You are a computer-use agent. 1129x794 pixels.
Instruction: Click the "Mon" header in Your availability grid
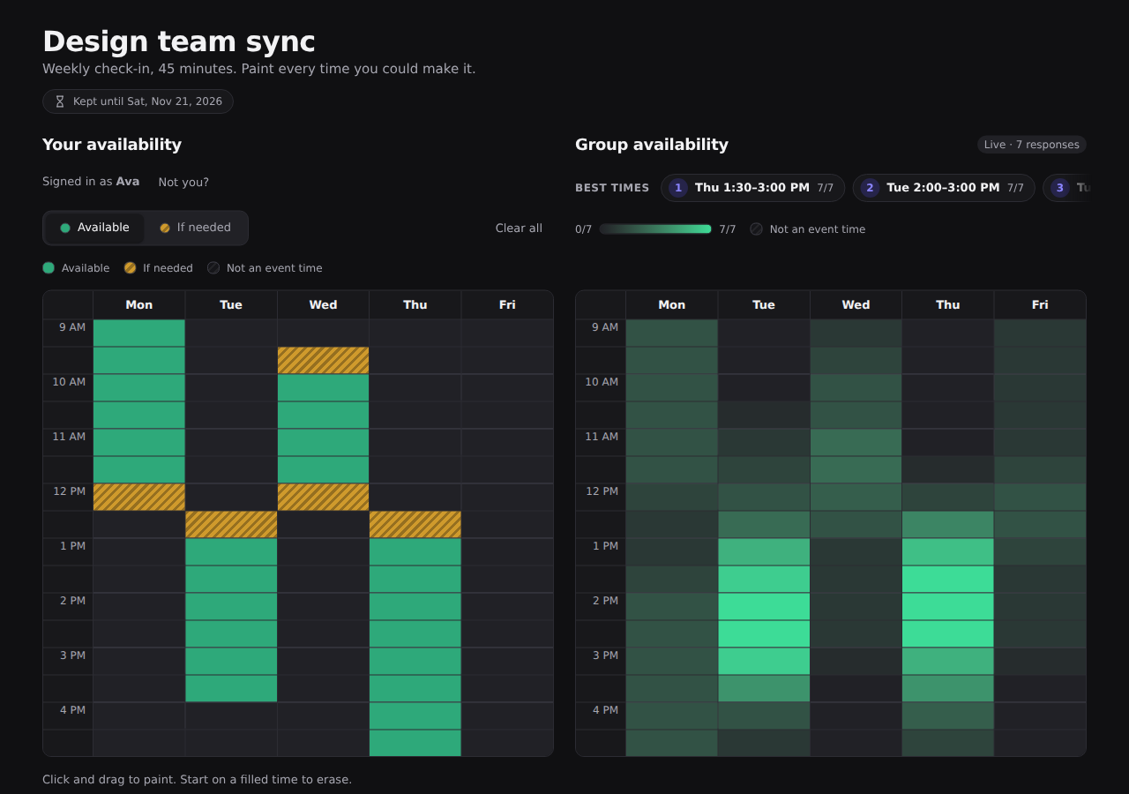tap(139, 304)
